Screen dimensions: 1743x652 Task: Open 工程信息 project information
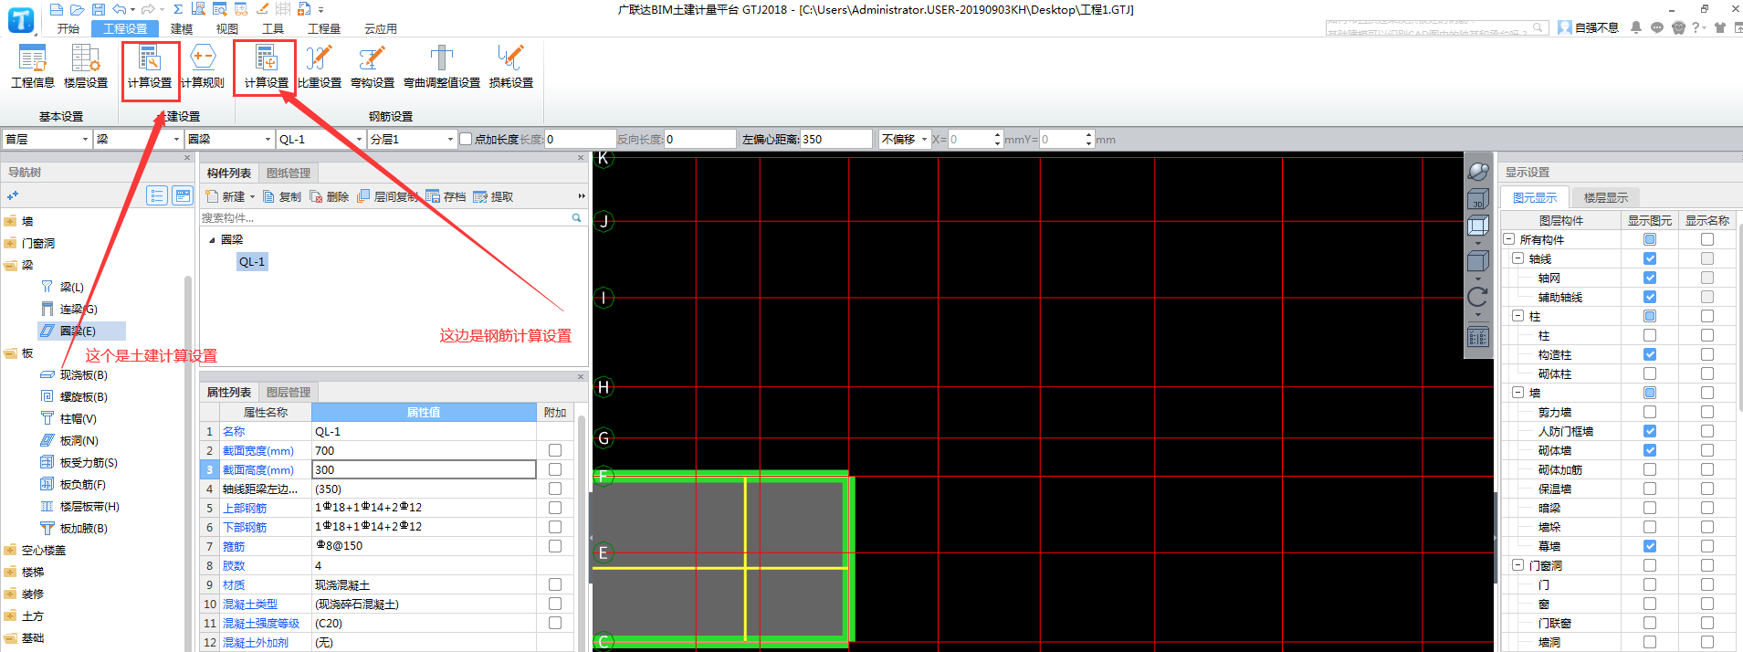click(x=33, y=67)
